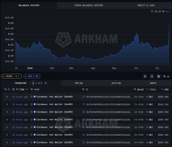This screenshot has width=172, height=147.
Task: Go to the next transfers page
Action: [41, 83]
